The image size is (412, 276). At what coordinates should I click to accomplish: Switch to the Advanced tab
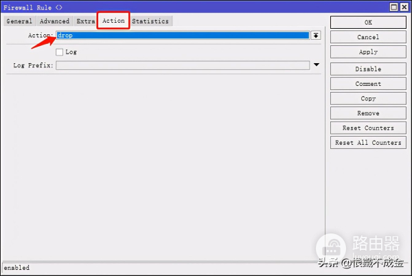tap(54, 21)
